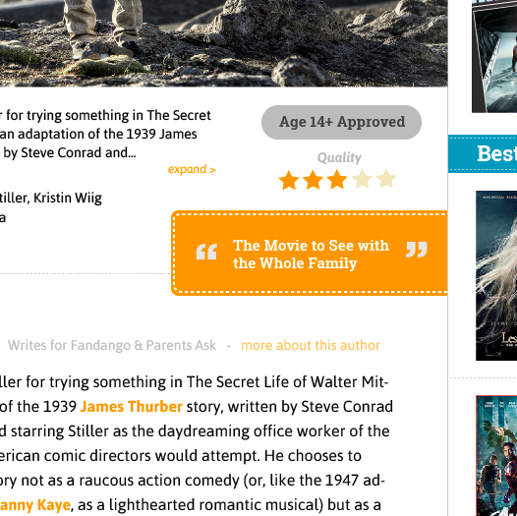Click the Walter Mitty hero image

click(223, 43)
